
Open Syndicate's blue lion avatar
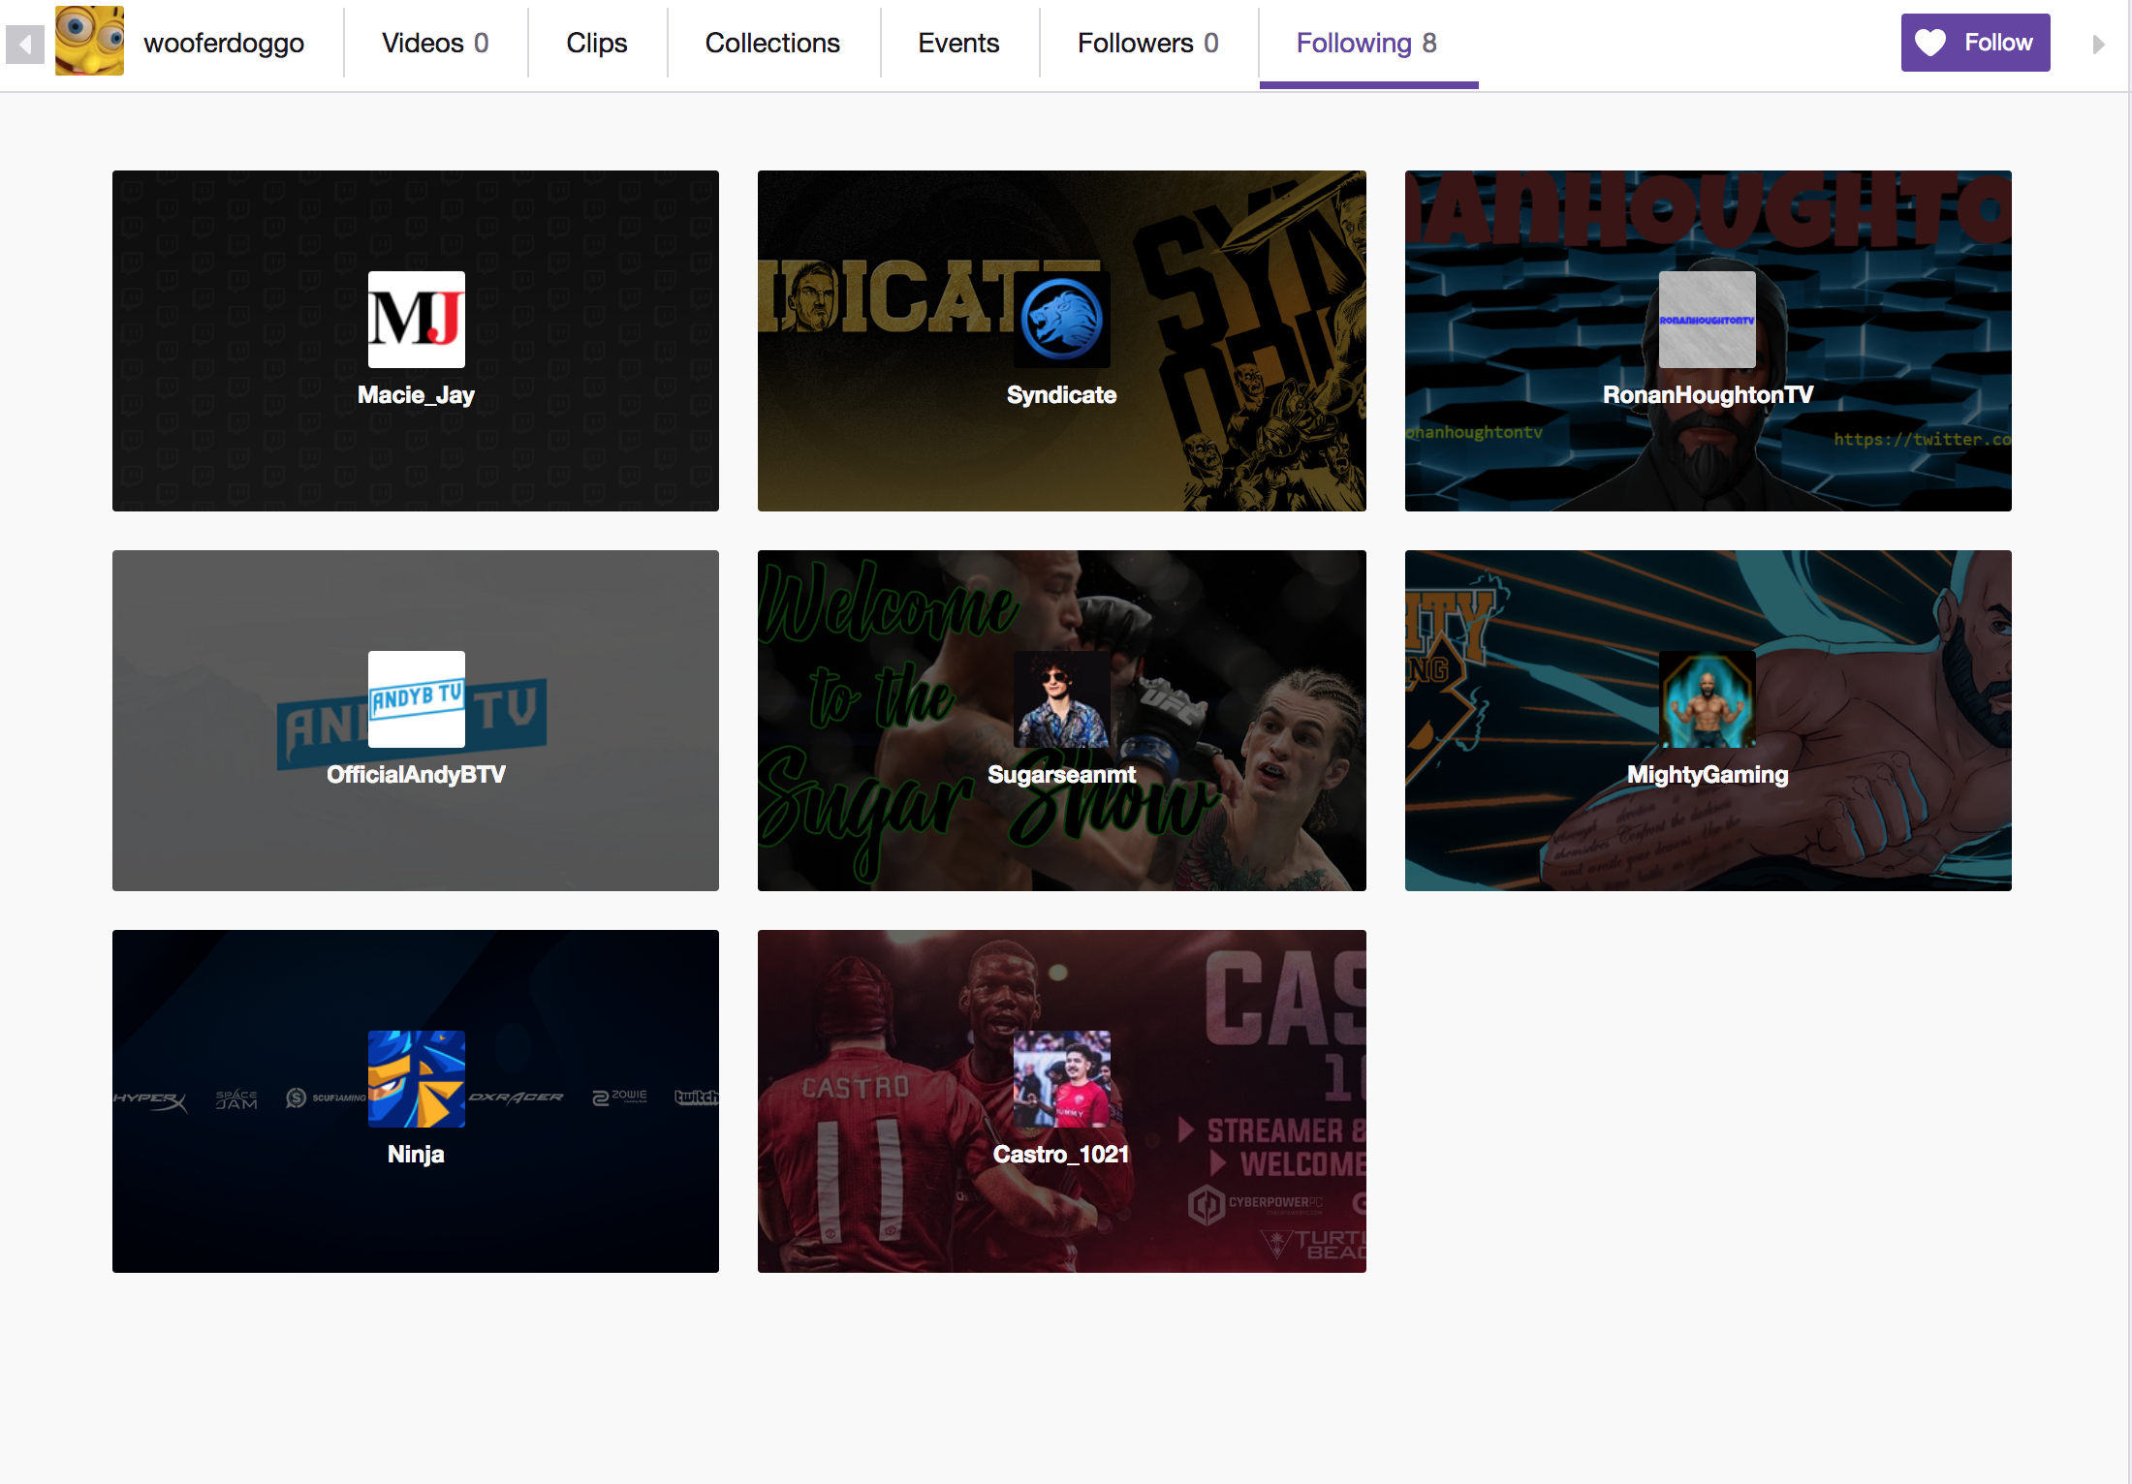click(1061, 320)
